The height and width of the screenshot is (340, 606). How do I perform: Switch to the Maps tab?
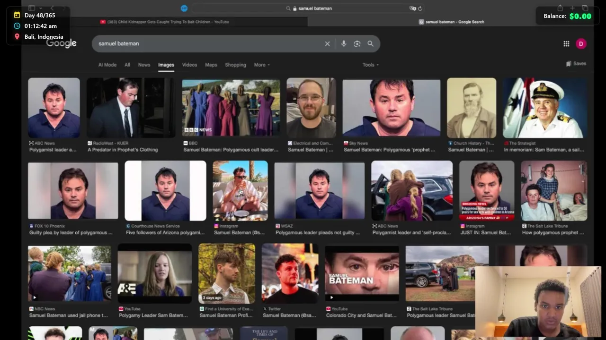pos(211,65)
